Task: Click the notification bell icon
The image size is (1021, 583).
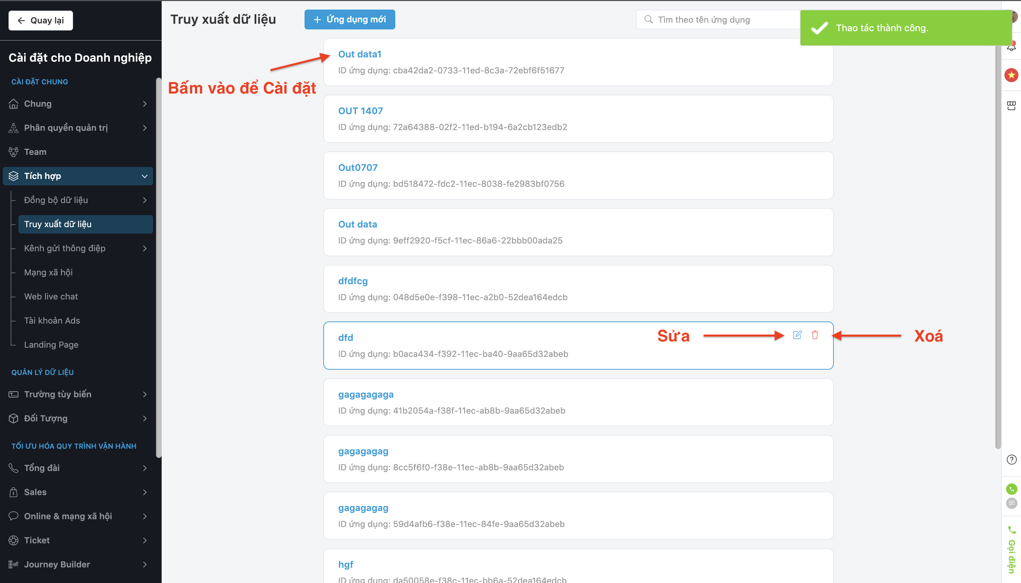Action: pyautogui.click(x=1011, y=48)
